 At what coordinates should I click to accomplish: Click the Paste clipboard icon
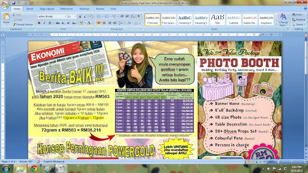point(6,19)
